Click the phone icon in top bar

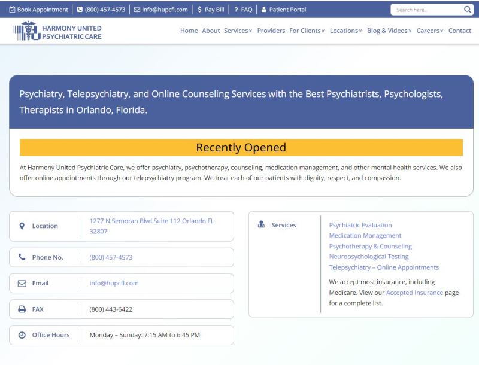(x=80, y=10)
